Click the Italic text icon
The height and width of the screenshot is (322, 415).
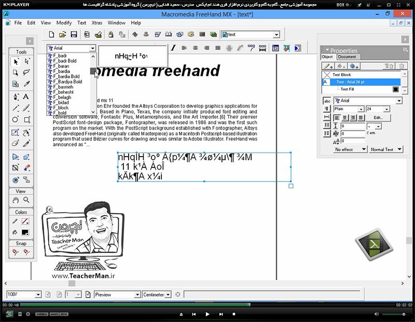point(173,48)
